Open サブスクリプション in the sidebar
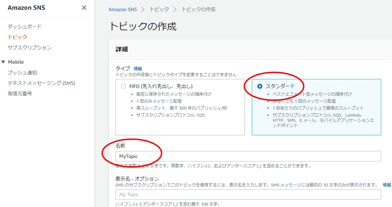Image resolution: width=392 pixels, height=207 pixels. click(x=30, y=48)
